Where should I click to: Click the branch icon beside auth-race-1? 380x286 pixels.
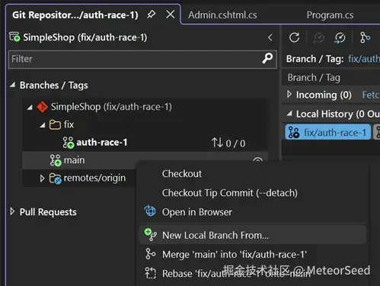(x=69, y=143)
